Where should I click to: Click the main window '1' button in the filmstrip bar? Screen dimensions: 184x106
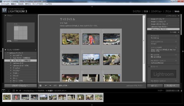tap(4, 90)
